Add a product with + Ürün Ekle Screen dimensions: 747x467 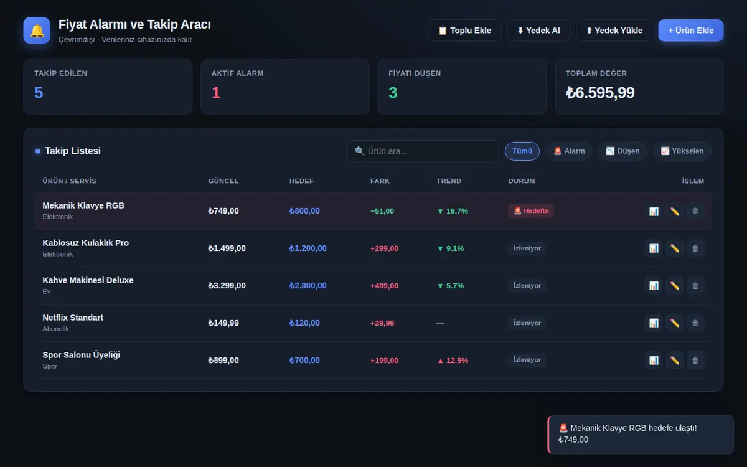(x=691, y=31)
